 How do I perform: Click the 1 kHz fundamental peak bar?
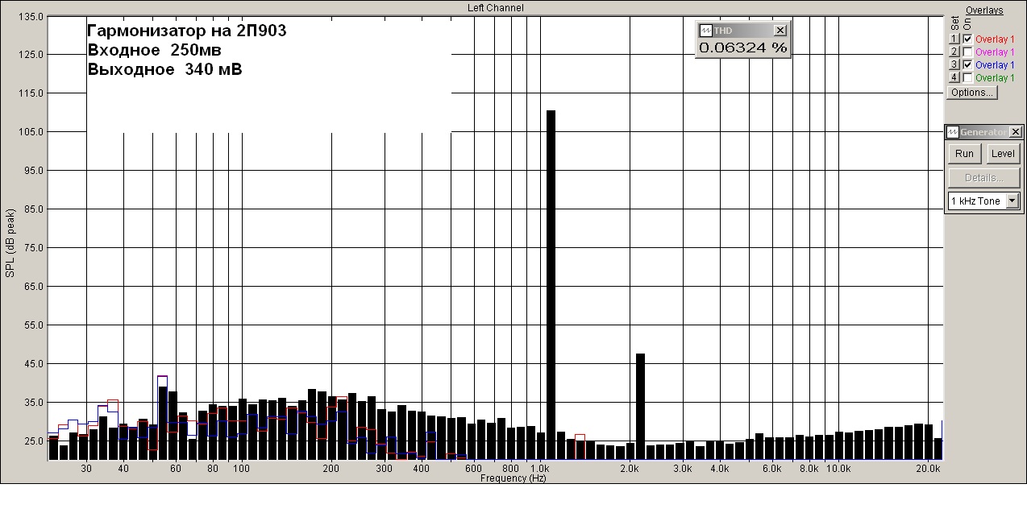(x=551, y=285)
